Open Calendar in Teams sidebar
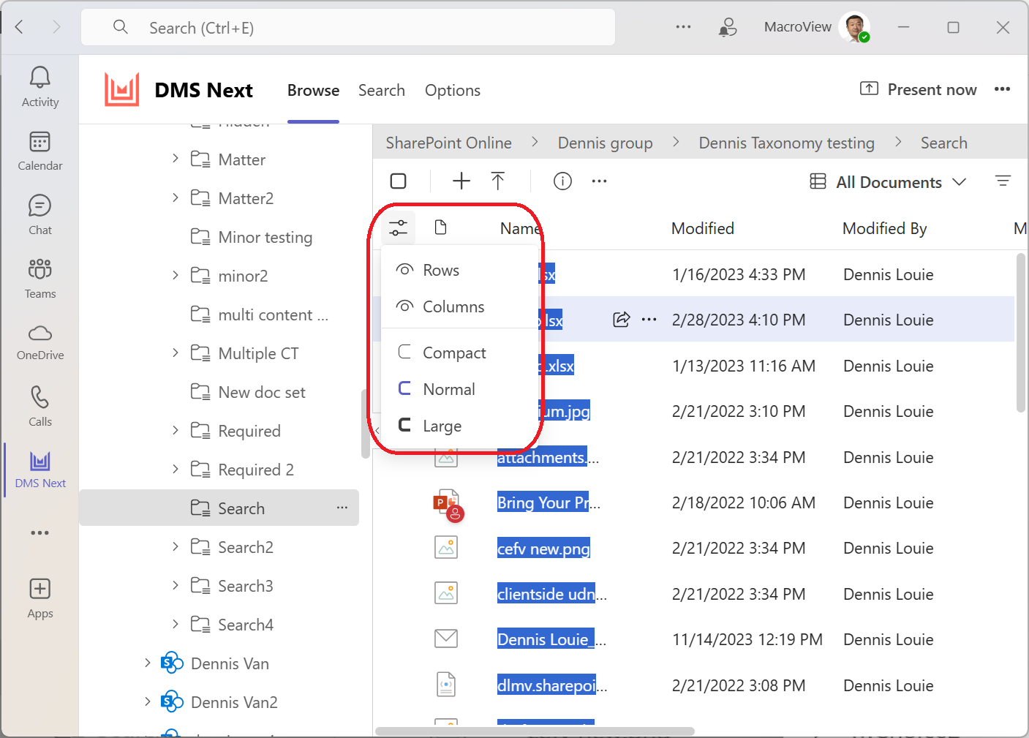The width and height of the screenshot is (1029, 738). 39,151
